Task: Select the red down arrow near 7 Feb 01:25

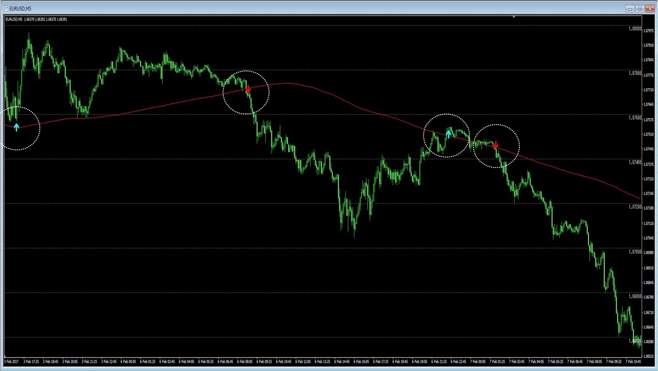Action: point(496,145)
